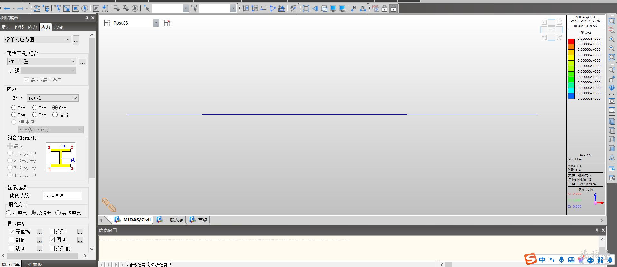Click the zoom fit icon in right toolbar
The image size is (617, 267).
(612, 21)
